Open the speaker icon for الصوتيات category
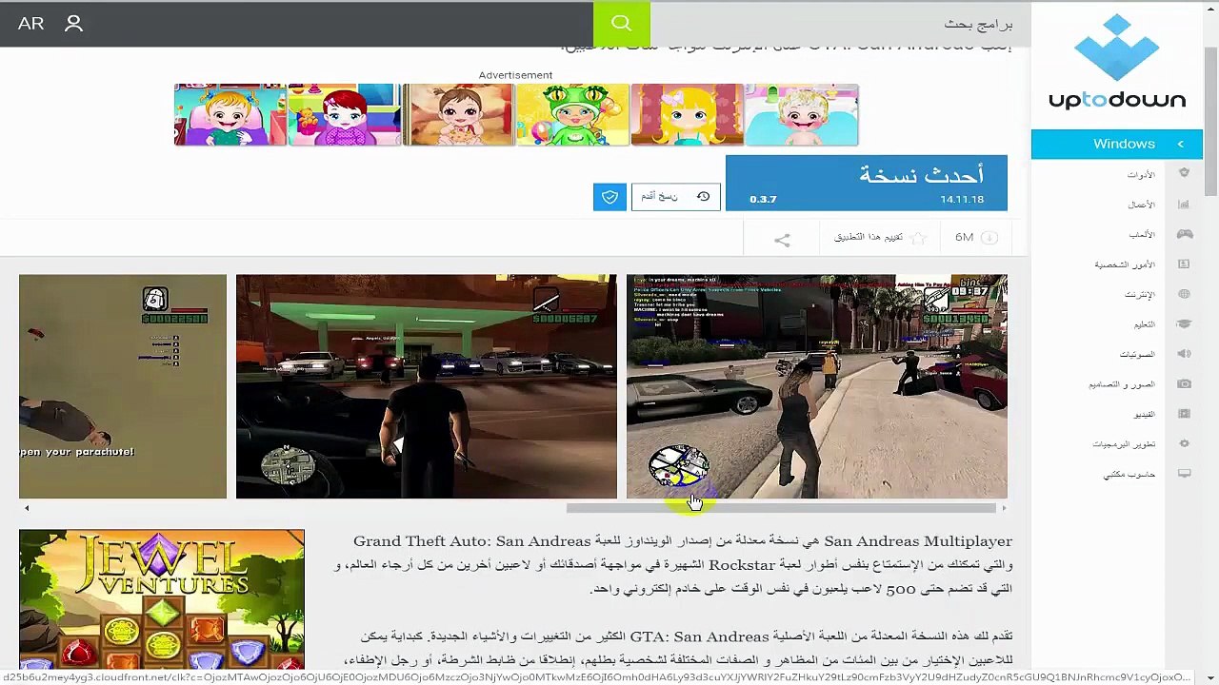 [1184, 354]
